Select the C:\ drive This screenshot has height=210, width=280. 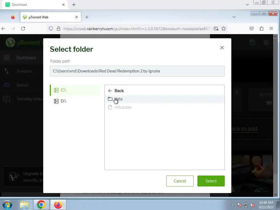tap(74, 90)
